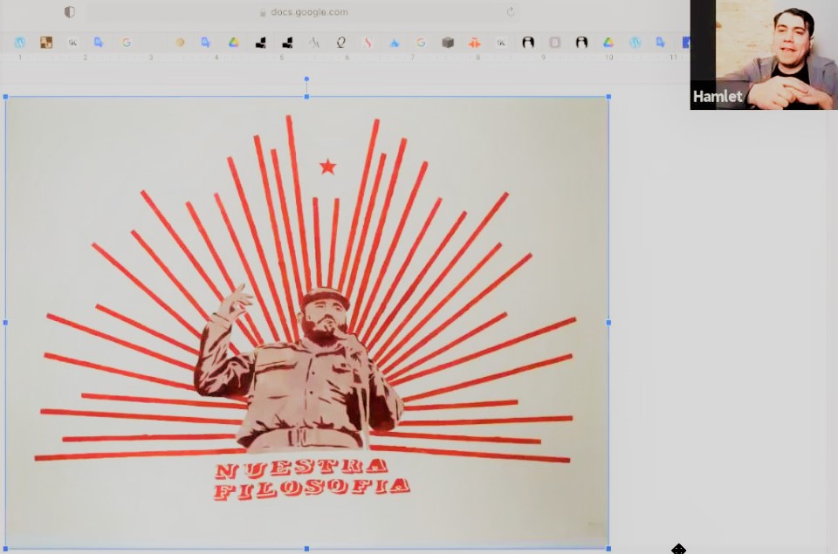This screenshot has height=554, width=838.
Task: Open the rightmost Google Drive favorite
Action: (x=608, y=42)
